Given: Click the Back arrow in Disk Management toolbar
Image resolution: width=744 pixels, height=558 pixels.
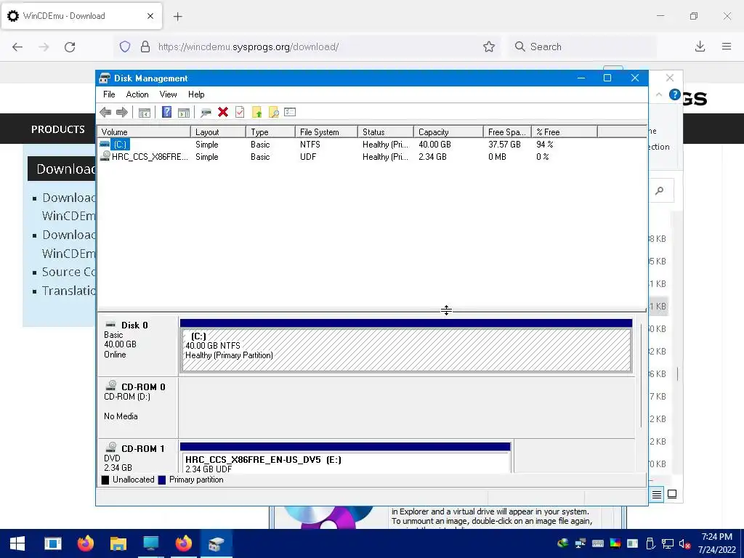Looking at the screenshot, I should 105,113.
